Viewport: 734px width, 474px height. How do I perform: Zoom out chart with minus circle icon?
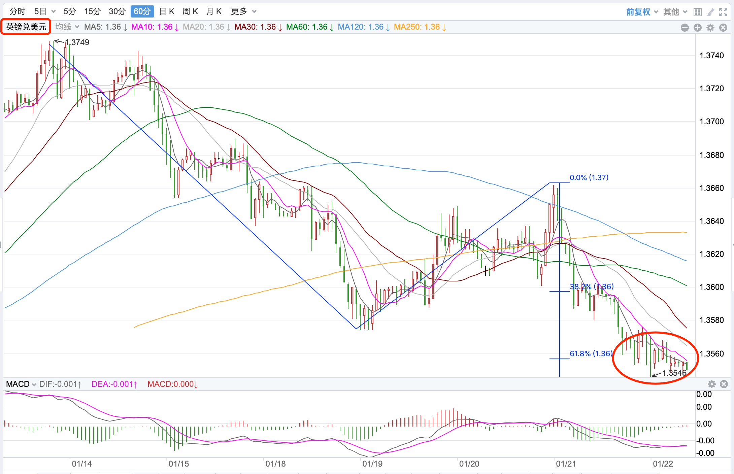685,28
